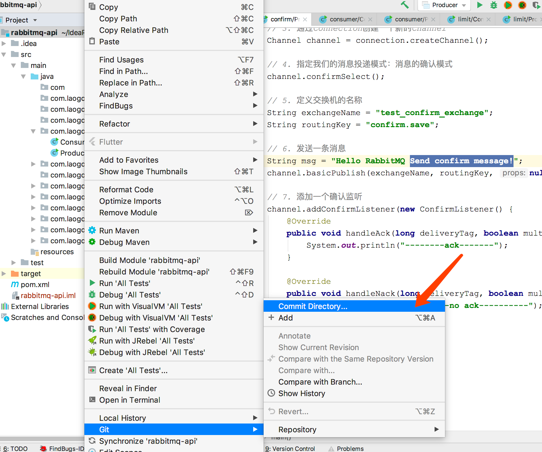Close the limit/Con editor tab
The height and width of the screenshot is (452, 542).
489,19
